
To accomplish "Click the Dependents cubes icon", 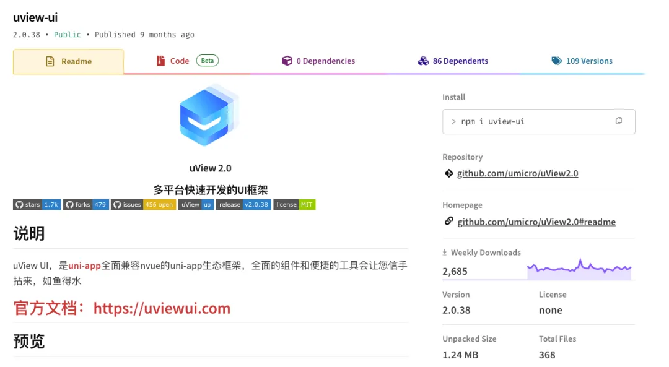I will click(423, 61).
